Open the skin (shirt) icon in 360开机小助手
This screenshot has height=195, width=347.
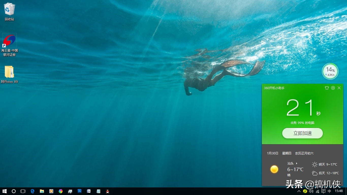tap(327, 88)
